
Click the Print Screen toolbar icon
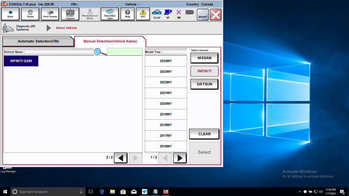(x=50, y=14)
